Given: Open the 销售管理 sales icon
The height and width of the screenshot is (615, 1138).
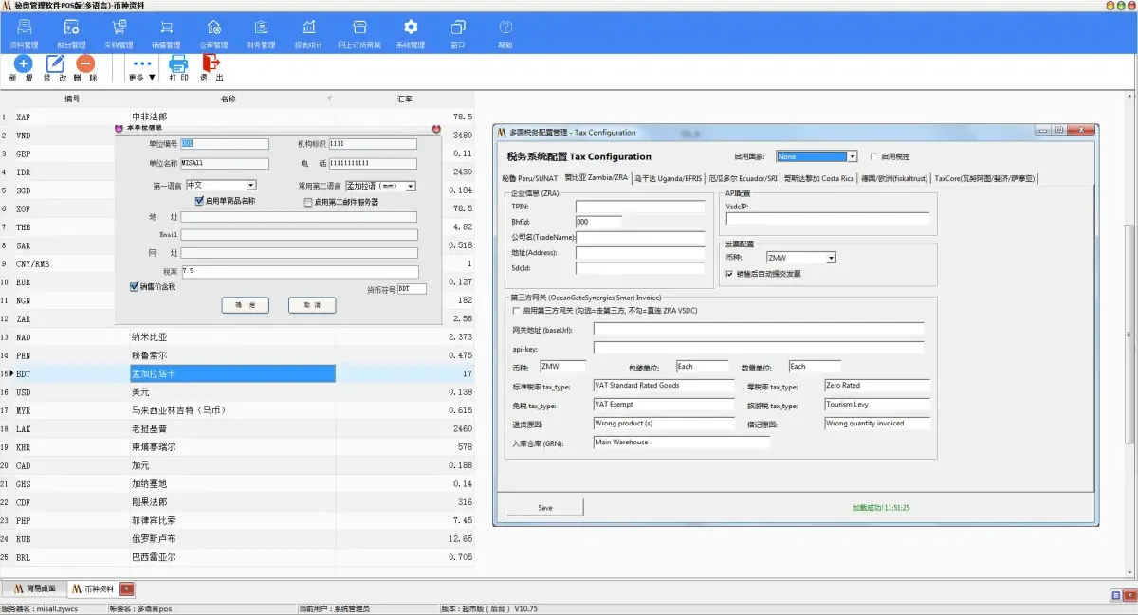Looking at the screenshot, I should coord(166,33).
